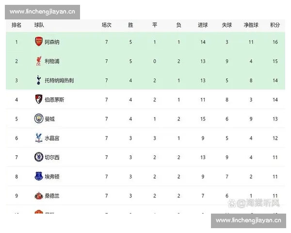
Task: Click the Tottenham Hotspur crest icon
Action: [39, 80]
